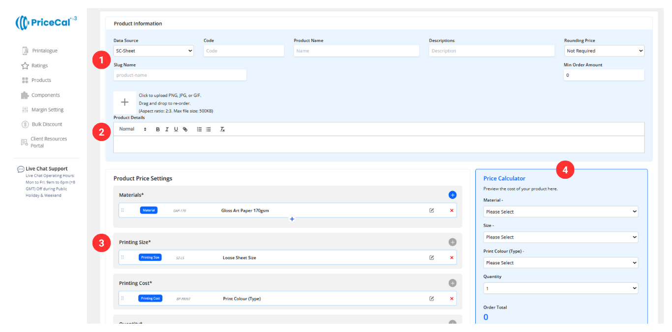Image resolution: width=672 pixels, height=332 pixels.
Task: Expand the Rounding Price dropdown
Action: (x=604, y=51)
